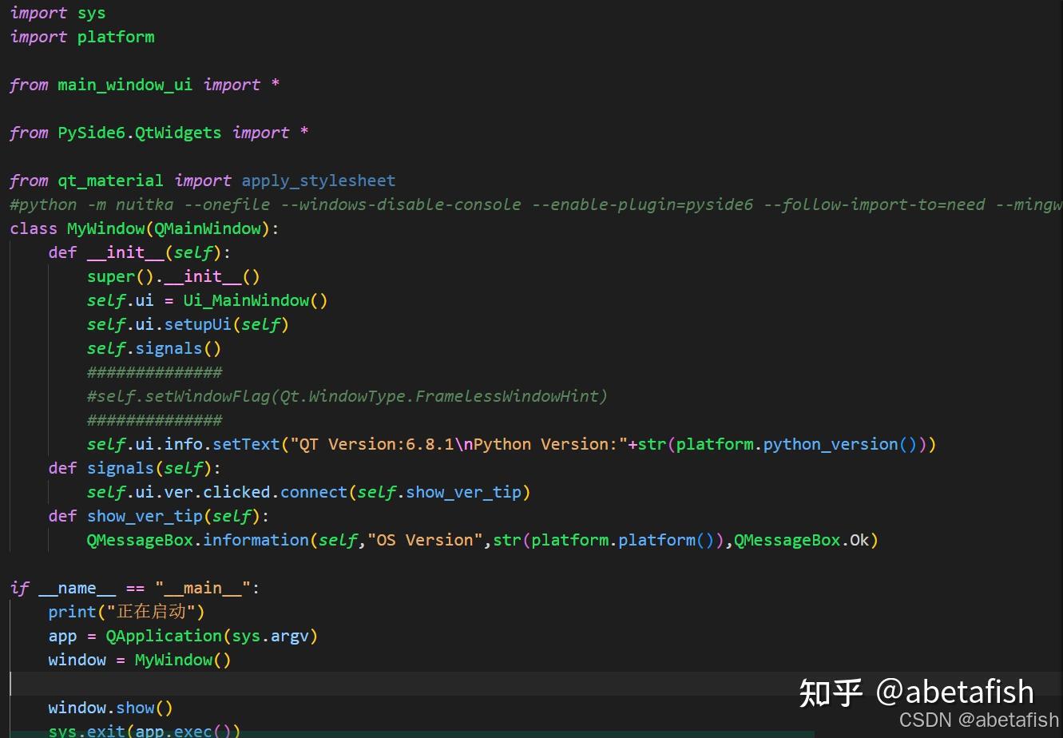1063x738 pixels.
Task: Click the 'def signals(self):' line
Action: click(x=134, y=468)
